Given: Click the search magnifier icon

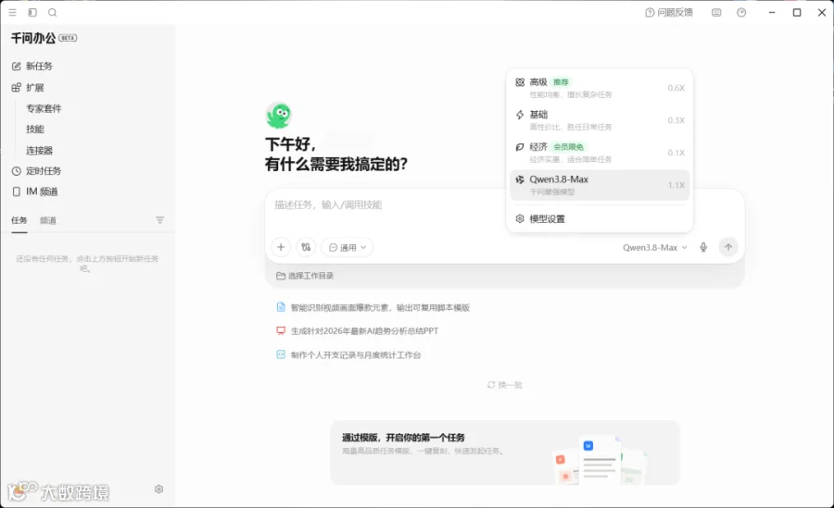Looking at the screenshot, I should tap(53, 12).
